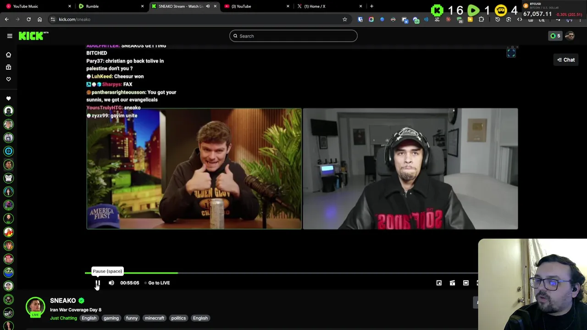The width and height of the screenshot is (587, 330).
Task: Close the Rumble tab
Action: [142, 6]
